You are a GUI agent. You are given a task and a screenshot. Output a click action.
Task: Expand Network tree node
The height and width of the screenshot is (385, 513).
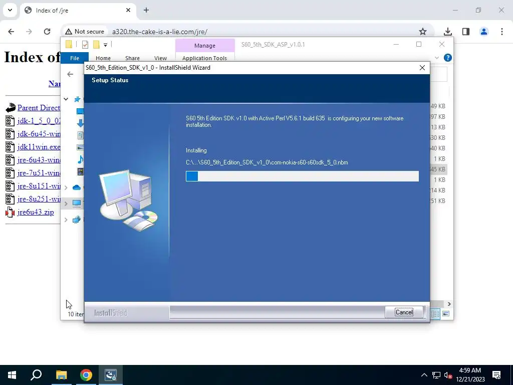point(66,220)
